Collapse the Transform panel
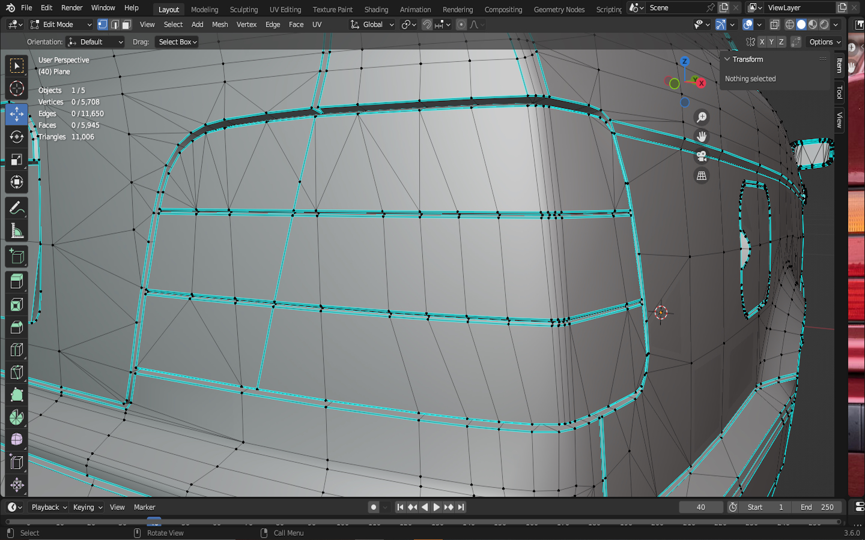 point(727,59)
